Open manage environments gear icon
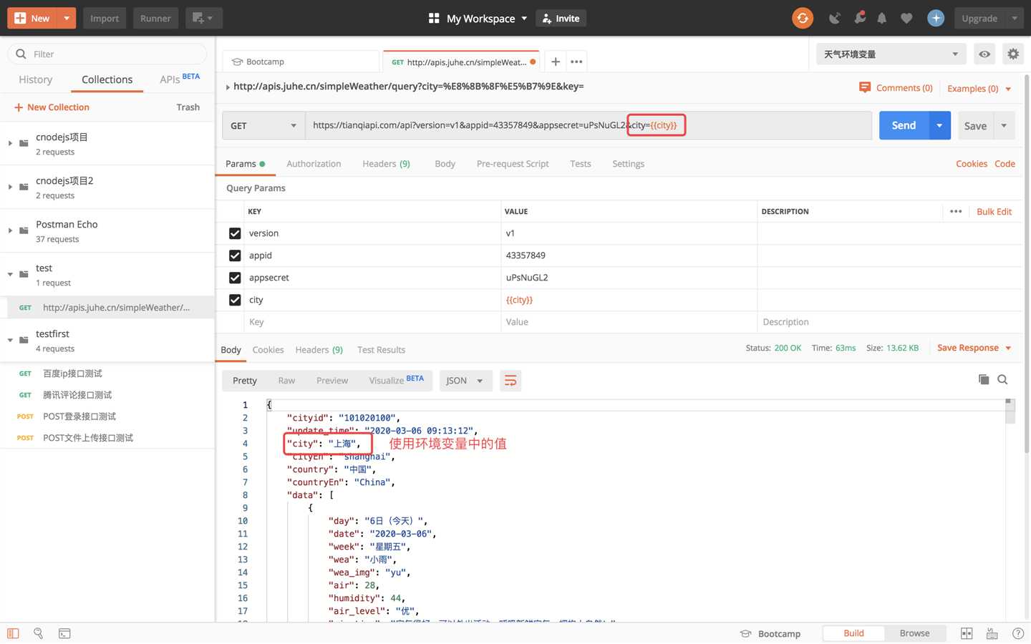The width and height of the screenshot is (1031, 644). coord(1012,54)
